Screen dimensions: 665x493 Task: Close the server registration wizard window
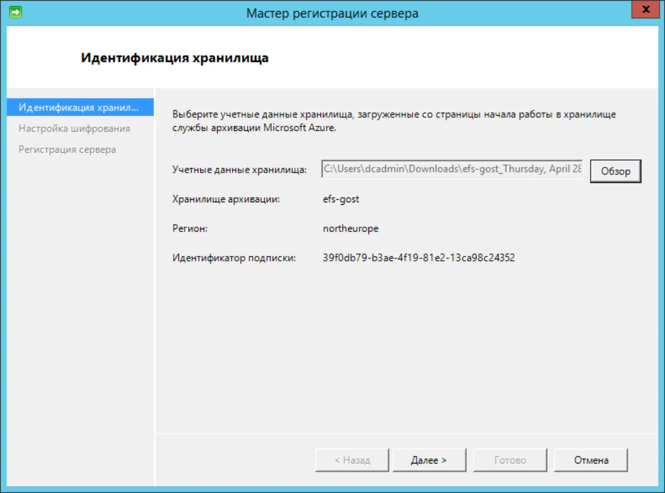[x=646, y=9]
